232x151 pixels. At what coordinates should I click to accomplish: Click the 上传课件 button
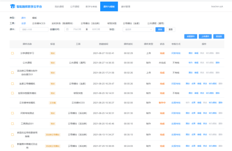coord(205,36)
